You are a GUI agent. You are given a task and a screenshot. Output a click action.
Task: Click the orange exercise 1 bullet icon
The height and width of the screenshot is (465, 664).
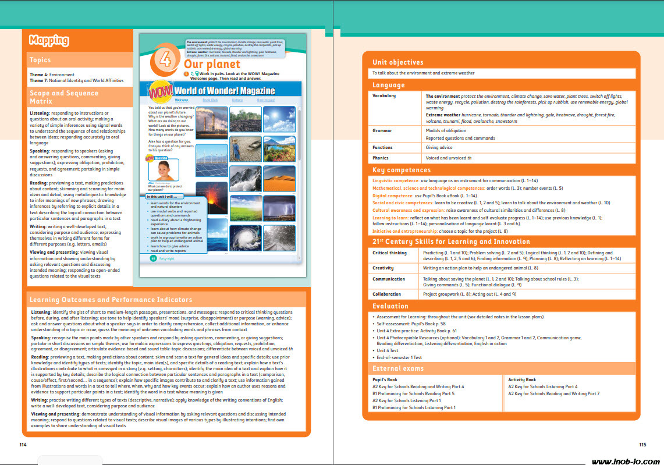pos(186,74)
